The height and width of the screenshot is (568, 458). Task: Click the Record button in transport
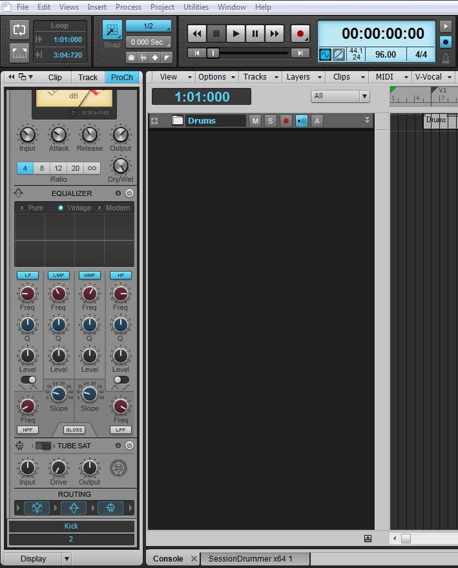pos(300,34)
